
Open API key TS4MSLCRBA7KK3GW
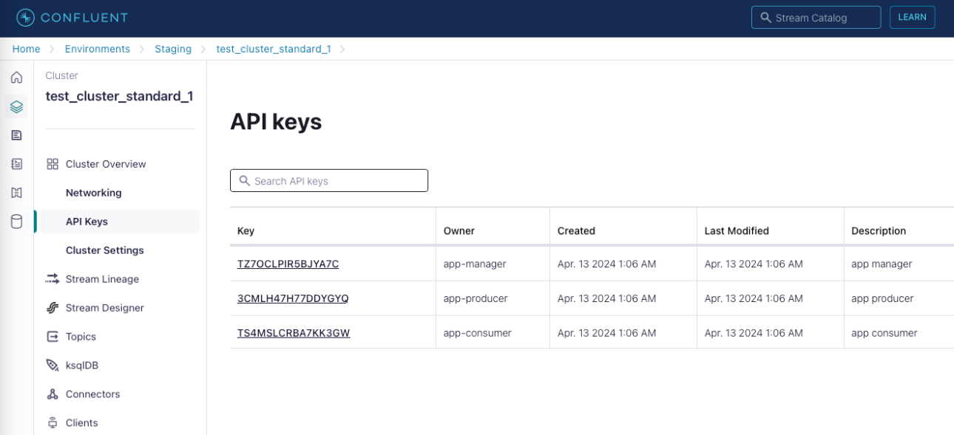(294, 333)
